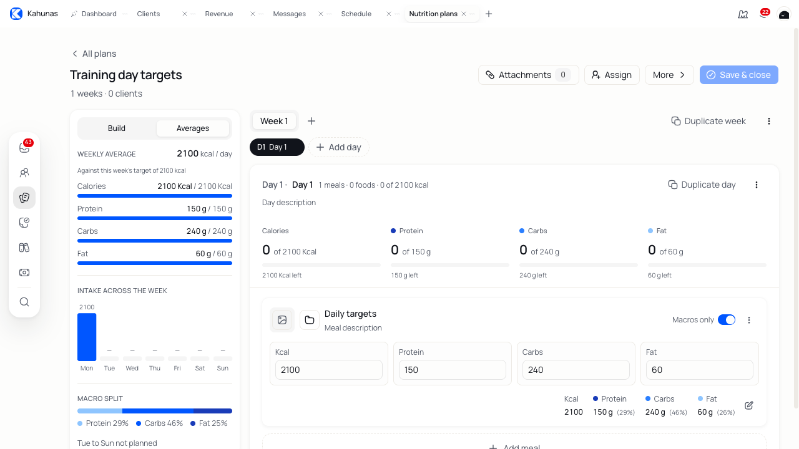Open the Messages tab
799x449 pixels.
click(290, 14)
